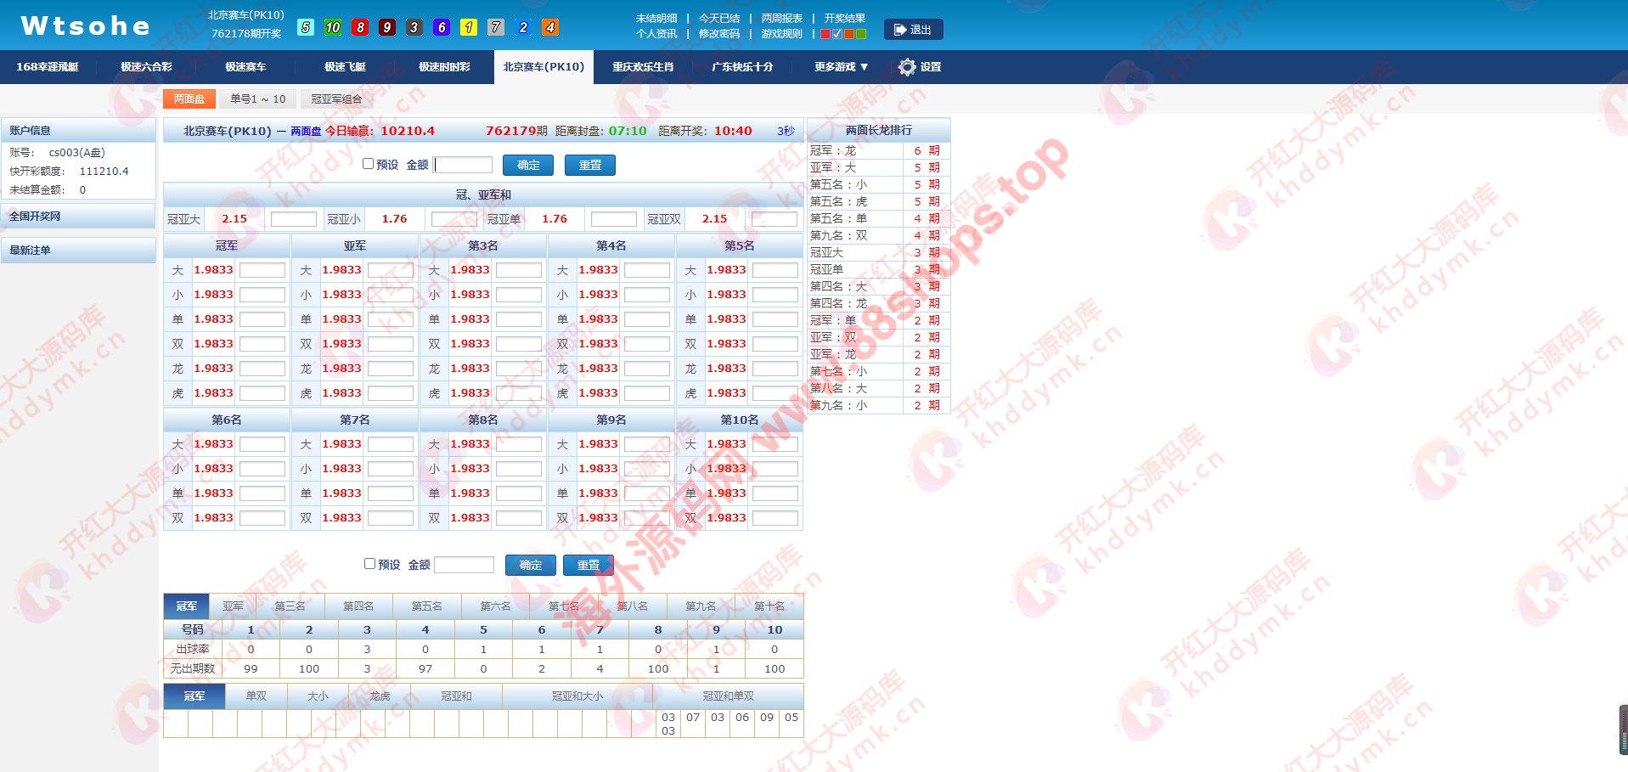Screen dimensions: 1628x772
Task: Expand the 全国开奖网 sidebar section
Action: click(x=78, y=217)
